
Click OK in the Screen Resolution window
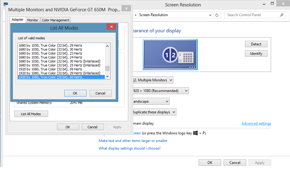pyautogui.click(x=210, y=163)
